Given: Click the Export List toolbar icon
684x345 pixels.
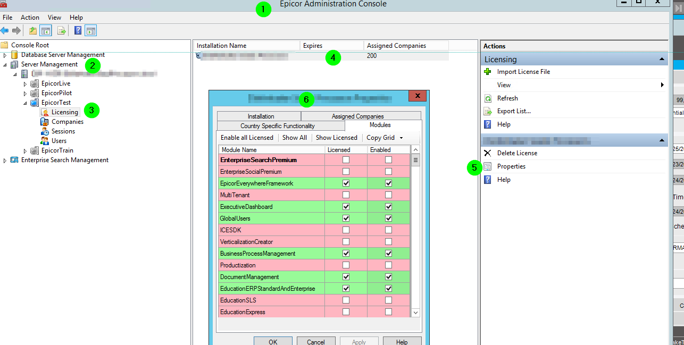Looking at the screenshot, I should pos(62,30).
